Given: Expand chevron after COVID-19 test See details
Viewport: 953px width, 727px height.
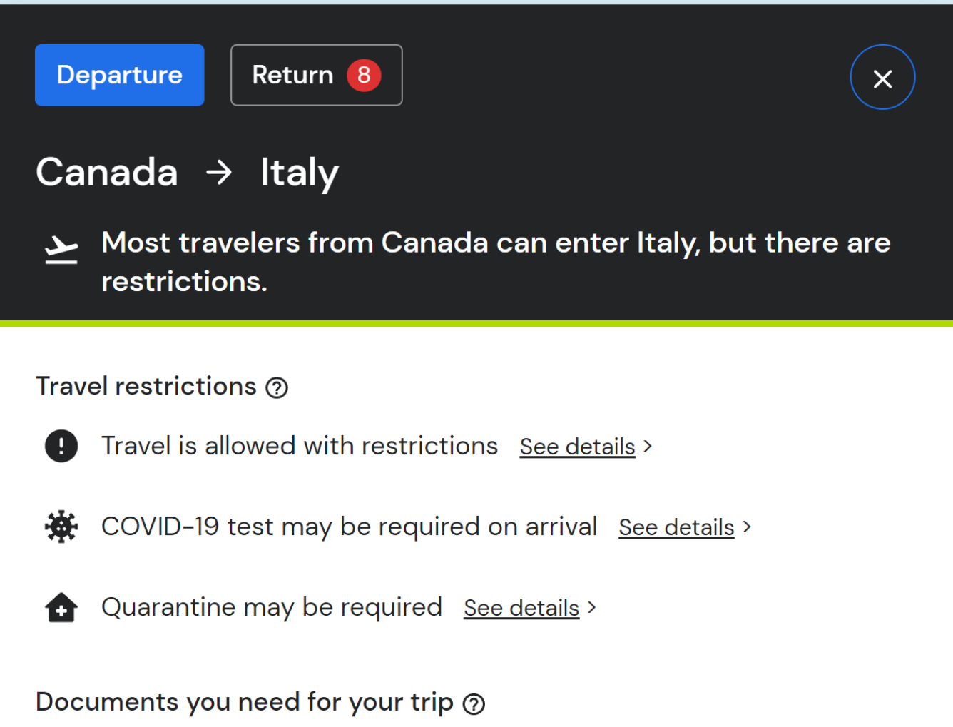Looking at the screenshot, I should click(747, 527).
